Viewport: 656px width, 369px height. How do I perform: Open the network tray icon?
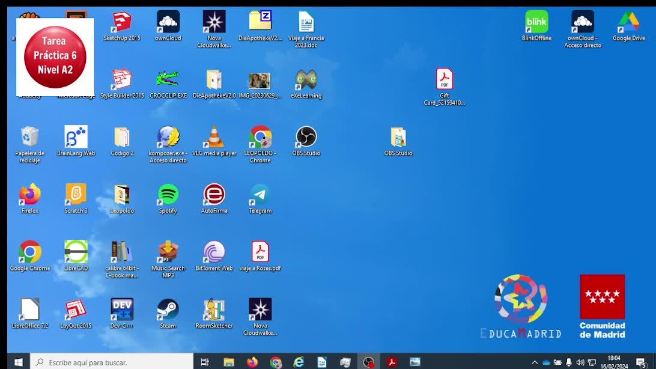tap(592, 363)
